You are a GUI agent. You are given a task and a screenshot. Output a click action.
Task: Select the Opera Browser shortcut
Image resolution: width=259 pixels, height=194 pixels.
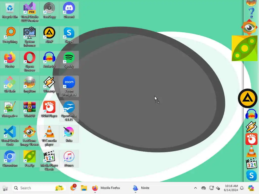30,62
